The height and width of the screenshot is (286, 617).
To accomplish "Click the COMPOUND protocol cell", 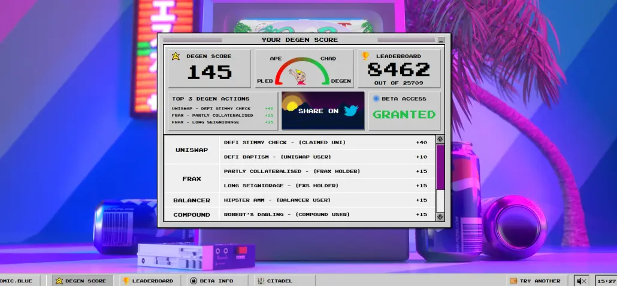I will [x=192, y=214].
